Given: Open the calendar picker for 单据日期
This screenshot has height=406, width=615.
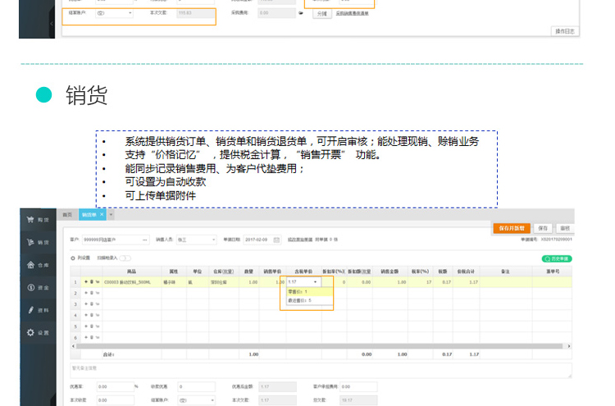Looking at the screenshot, I should [x=276, y=239].
